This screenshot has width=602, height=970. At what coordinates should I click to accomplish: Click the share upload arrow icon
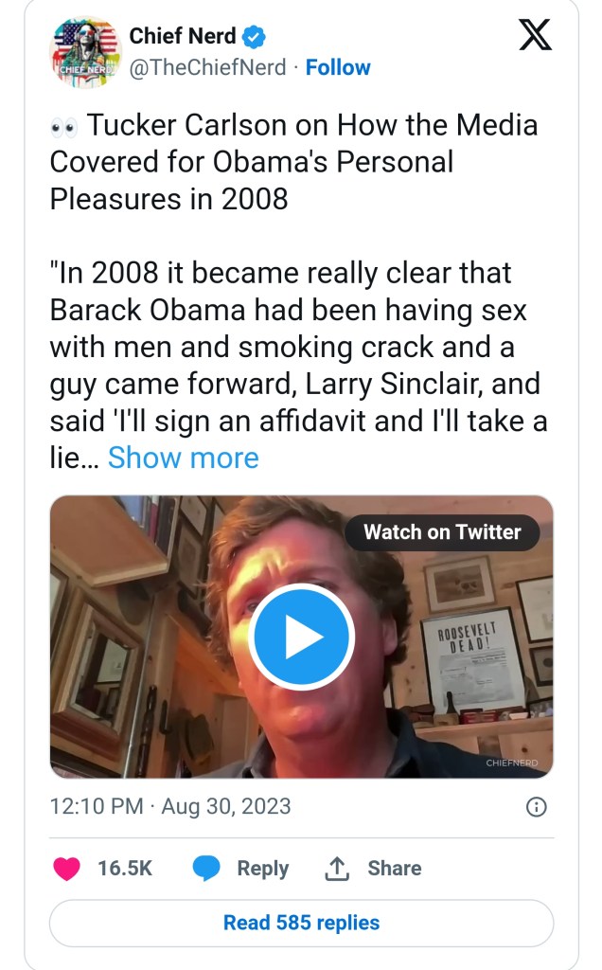pyautogui.click(x=336, y=868)
